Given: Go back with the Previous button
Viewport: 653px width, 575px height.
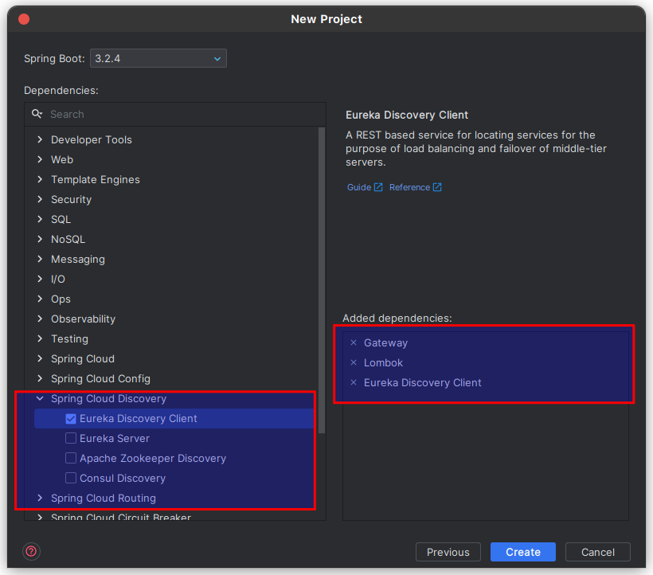Looking at the screenshot, I should tap(448, 552).
